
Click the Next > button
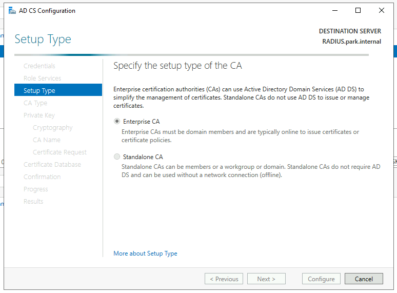(x=266, y=279)
